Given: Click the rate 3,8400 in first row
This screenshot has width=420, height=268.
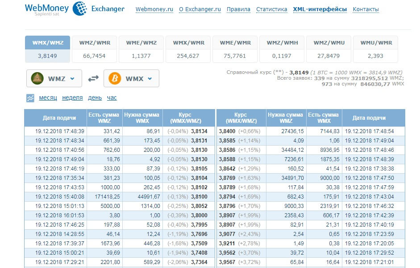Looking at the screenshot, I should (227, 131).
